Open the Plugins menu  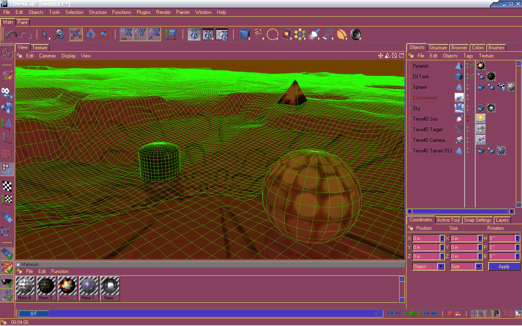144,12
